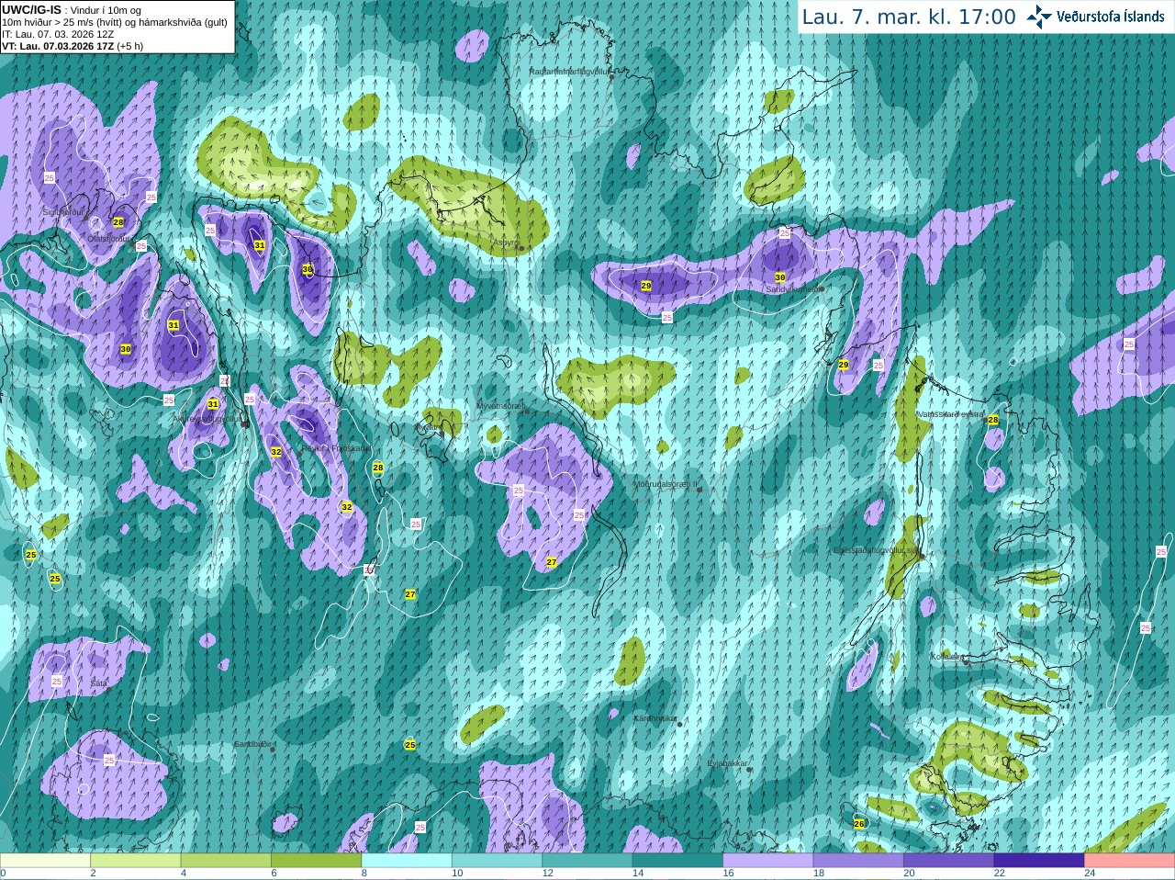The width and height of the screenshot is (1175, 880).
Task: Click the Kollaleira station label
Action: [947, 657]
